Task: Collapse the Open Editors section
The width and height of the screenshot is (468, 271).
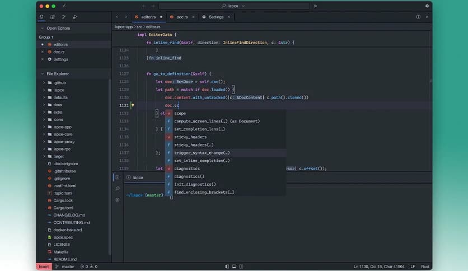Action: point(42,28)
